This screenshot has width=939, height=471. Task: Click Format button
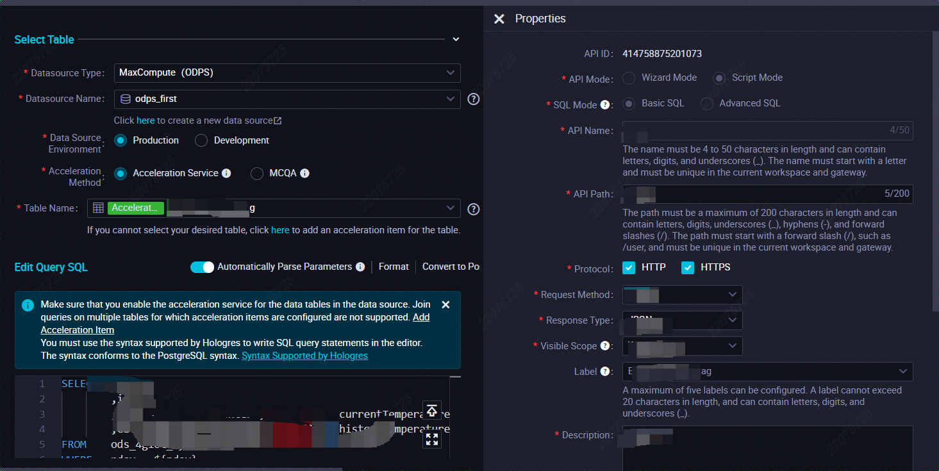coord(394,267)
